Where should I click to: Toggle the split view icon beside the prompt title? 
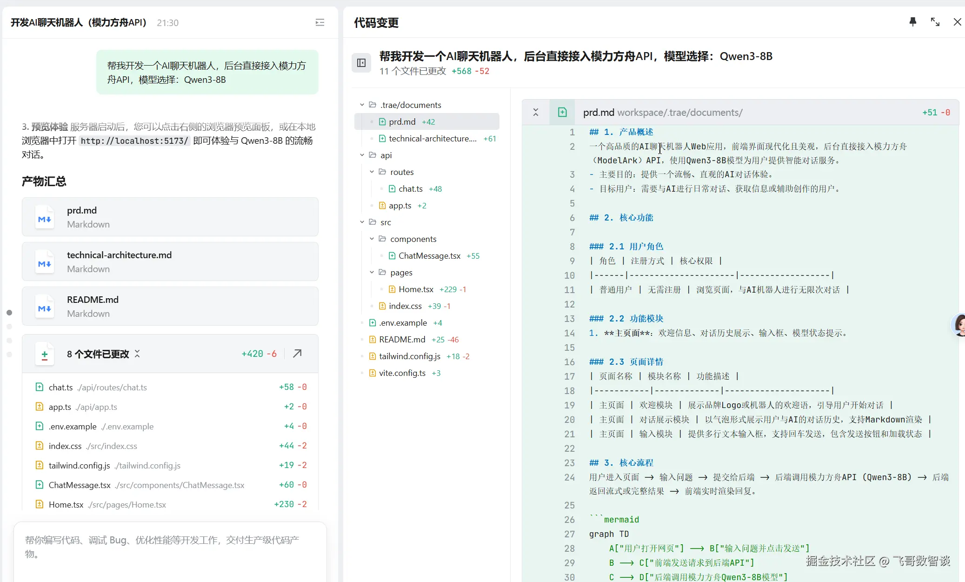point(361,63)
